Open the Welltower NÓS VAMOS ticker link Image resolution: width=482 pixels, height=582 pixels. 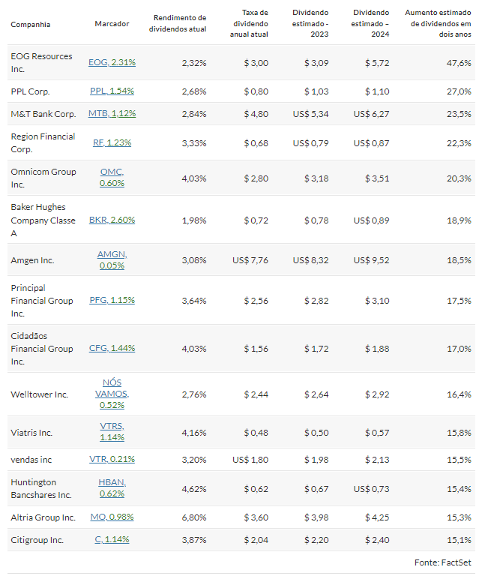pos(112,394)
